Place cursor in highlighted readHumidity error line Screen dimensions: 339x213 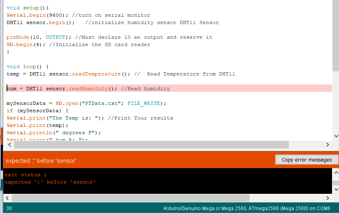(169, 89)
